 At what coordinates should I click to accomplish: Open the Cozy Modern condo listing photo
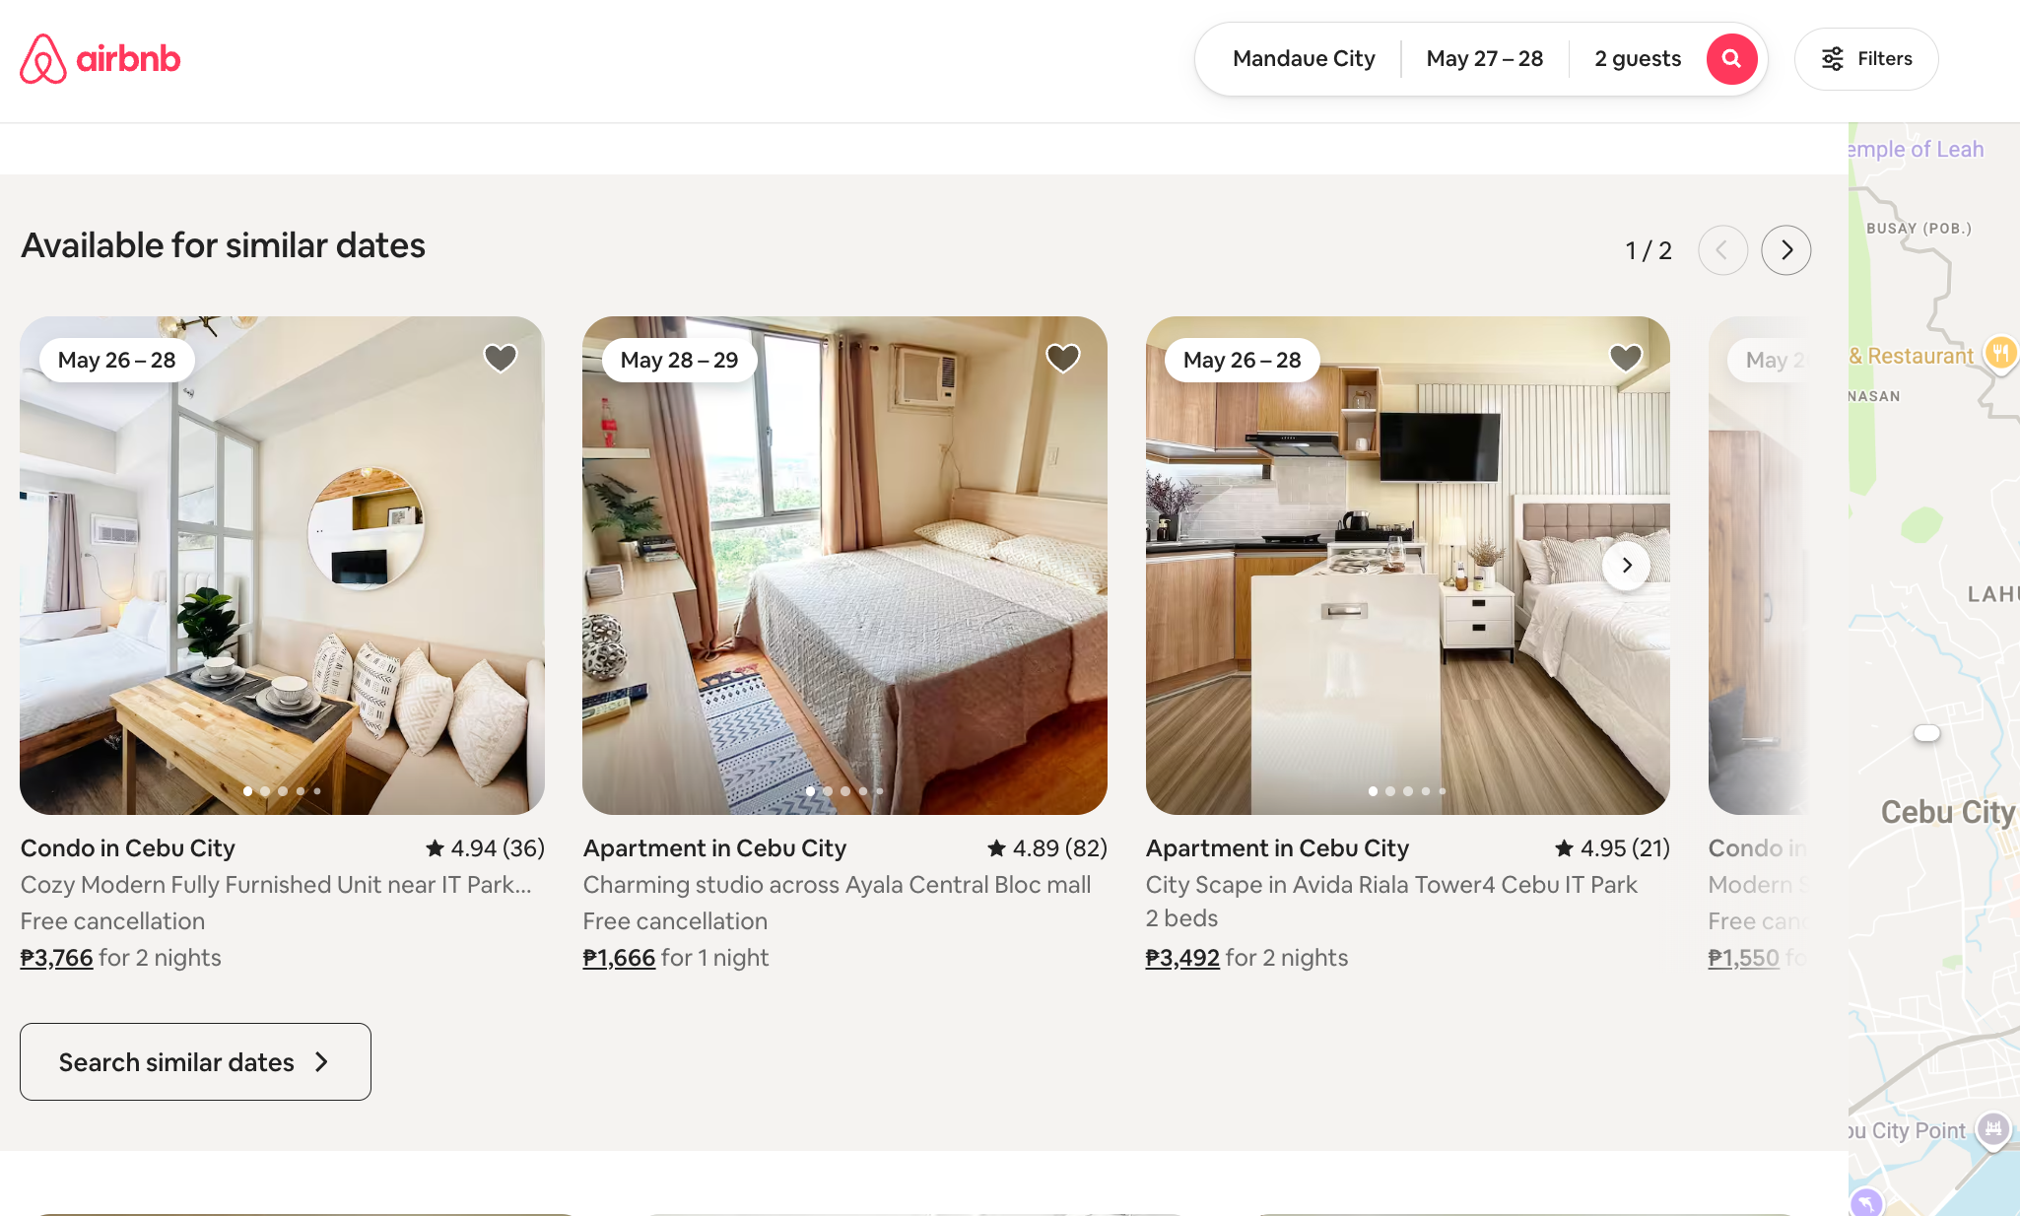282,566
